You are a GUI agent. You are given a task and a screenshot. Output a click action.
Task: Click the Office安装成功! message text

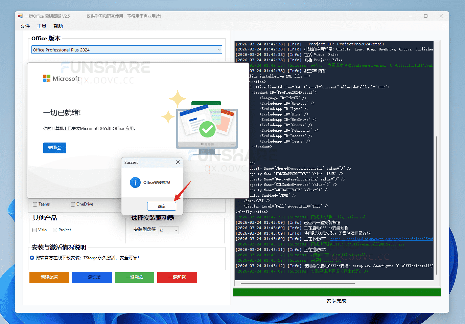point(157,182)
